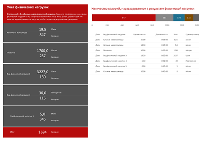Select the 'Учет физических нагрузок' title
199x153 pixels.
tap(28, 7)
